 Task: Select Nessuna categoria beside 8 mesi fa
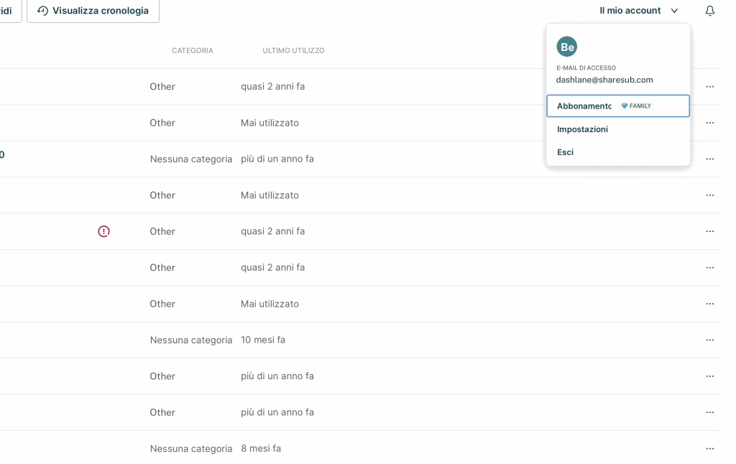point(191,448)
